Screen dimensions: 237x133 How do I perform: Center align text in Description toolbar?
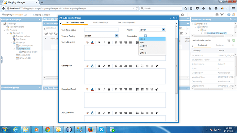pyautogui.click(x=121, y=66)
